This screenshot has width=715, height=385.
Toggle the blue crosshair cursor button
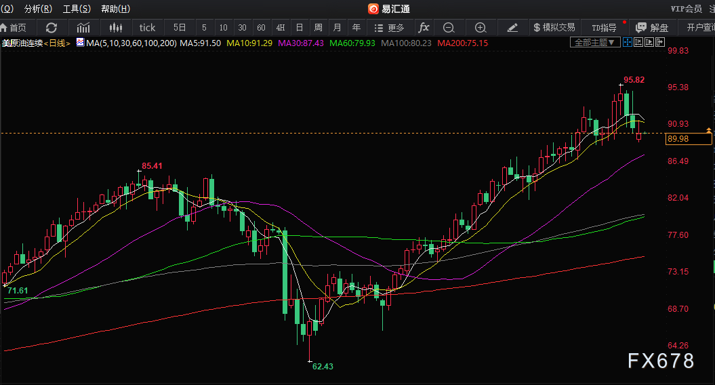(628, 43)
